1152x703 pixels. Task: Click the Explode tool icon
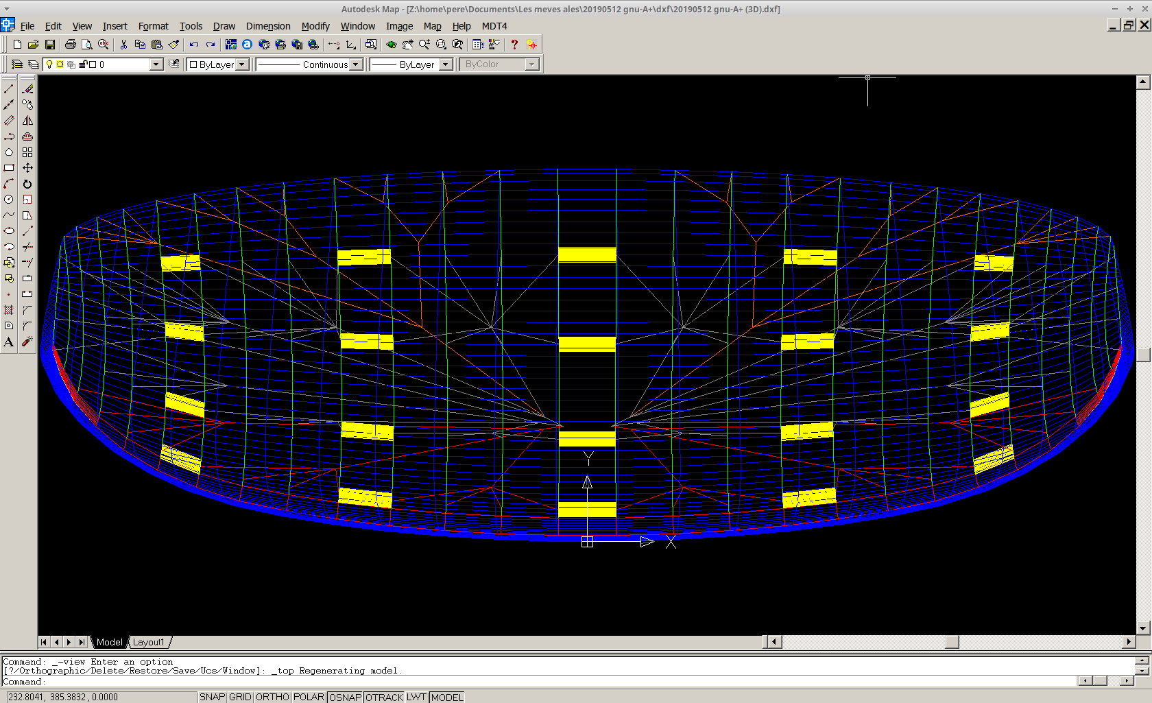point(27,342)
